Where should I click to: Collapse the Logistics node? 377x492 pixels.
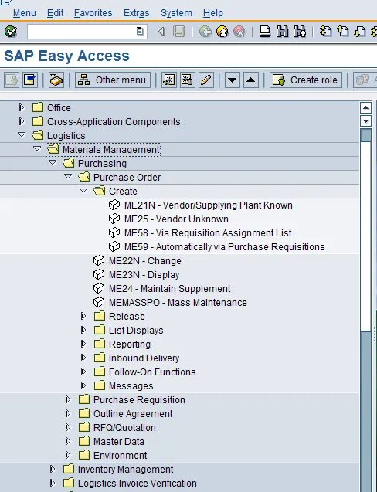22,135
